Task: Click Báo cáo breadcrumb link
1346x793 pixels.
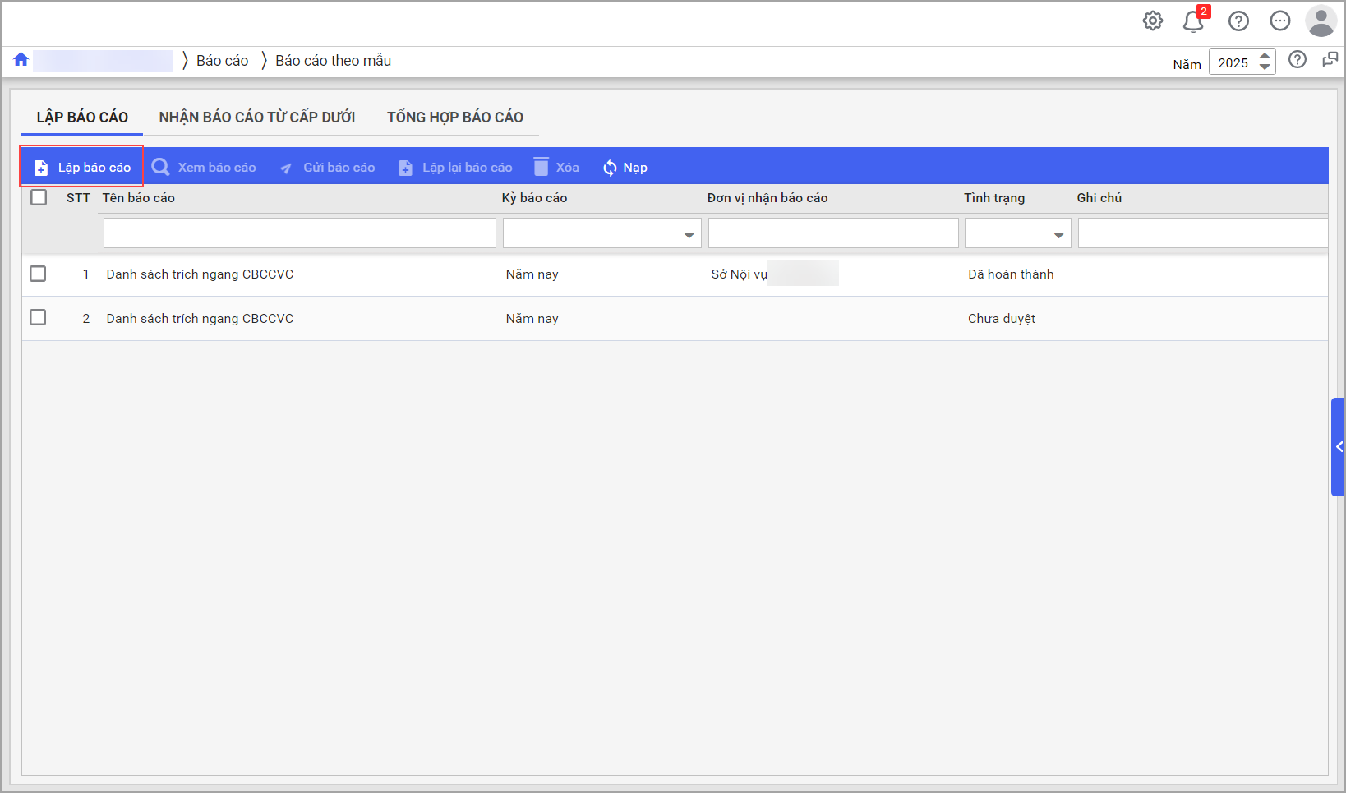Action: [222, 61]
